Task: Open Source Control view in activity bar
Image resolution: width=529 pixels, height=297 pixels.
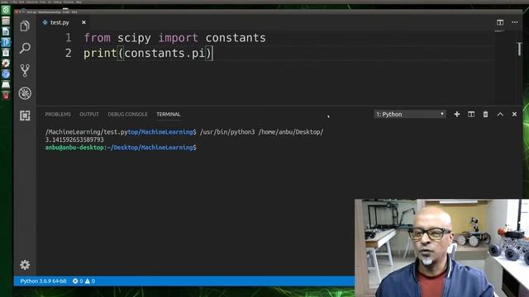Action: 25,70
